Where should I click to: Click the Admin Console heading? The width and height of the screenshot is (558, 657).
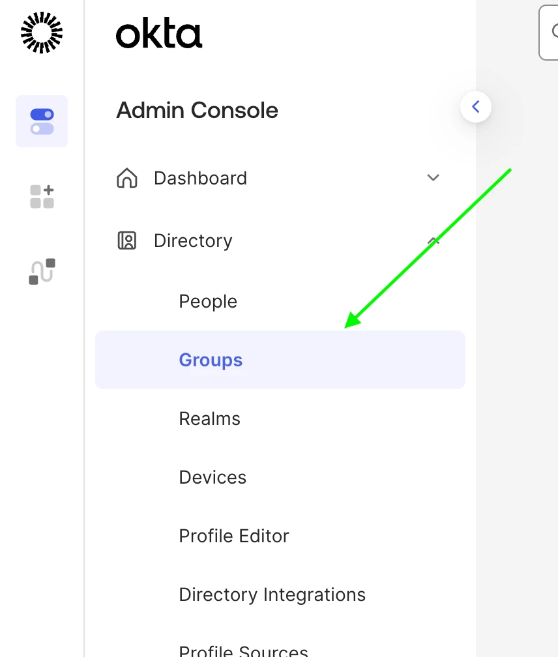[x=197, y=110]
